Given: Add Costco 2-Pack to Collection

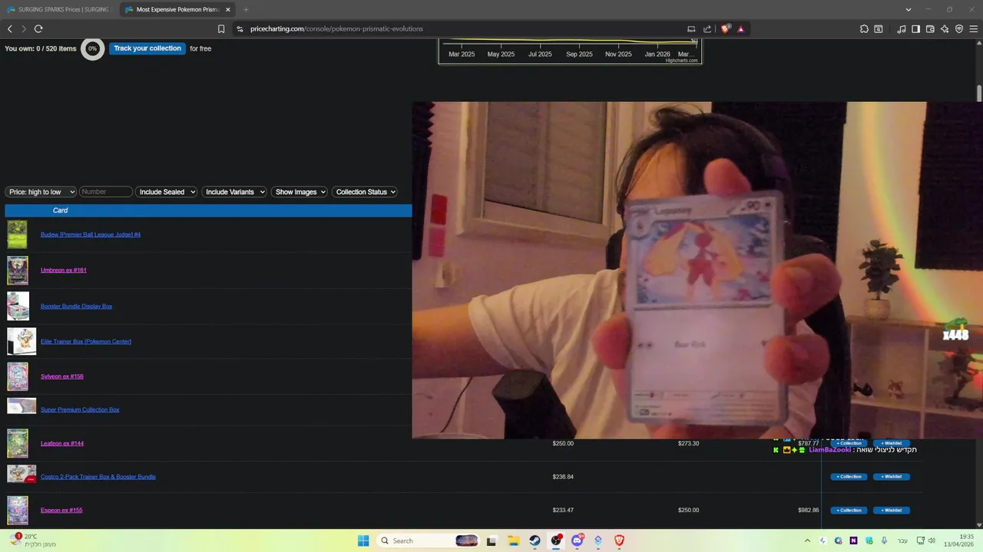Looking at the screenshot, I should (849, 477).
